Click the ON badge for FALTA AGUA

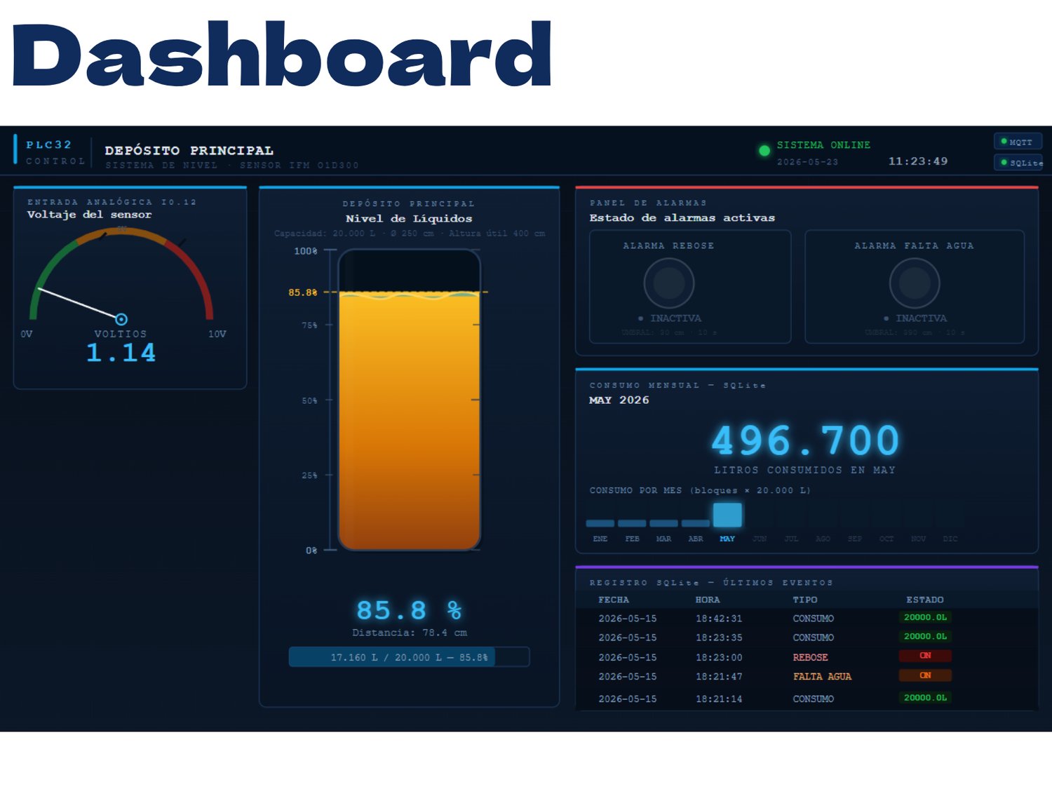pos(925,675)
